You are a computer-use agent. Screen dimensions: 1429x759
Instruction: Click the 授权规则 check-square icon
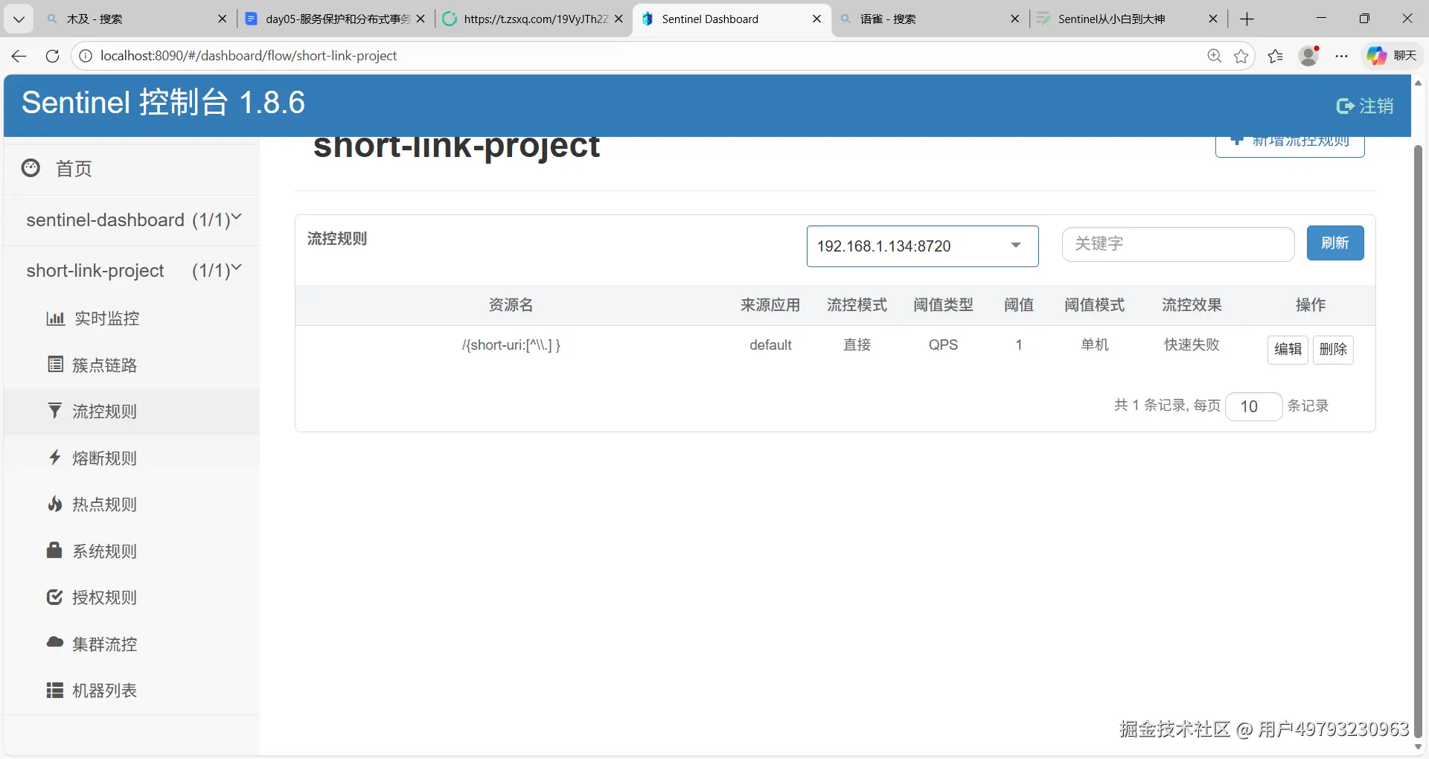click(55, 597)
